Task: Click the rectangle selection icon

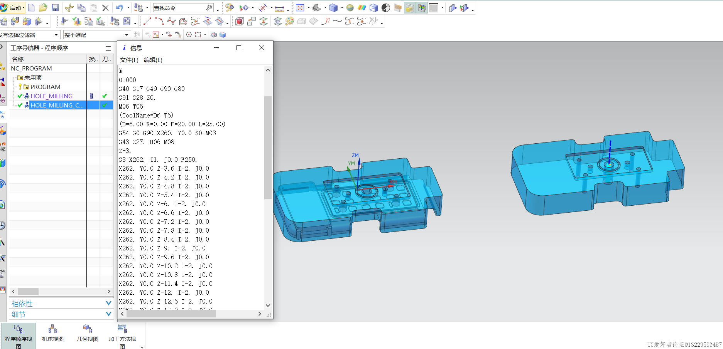Action: coord(198,35)
